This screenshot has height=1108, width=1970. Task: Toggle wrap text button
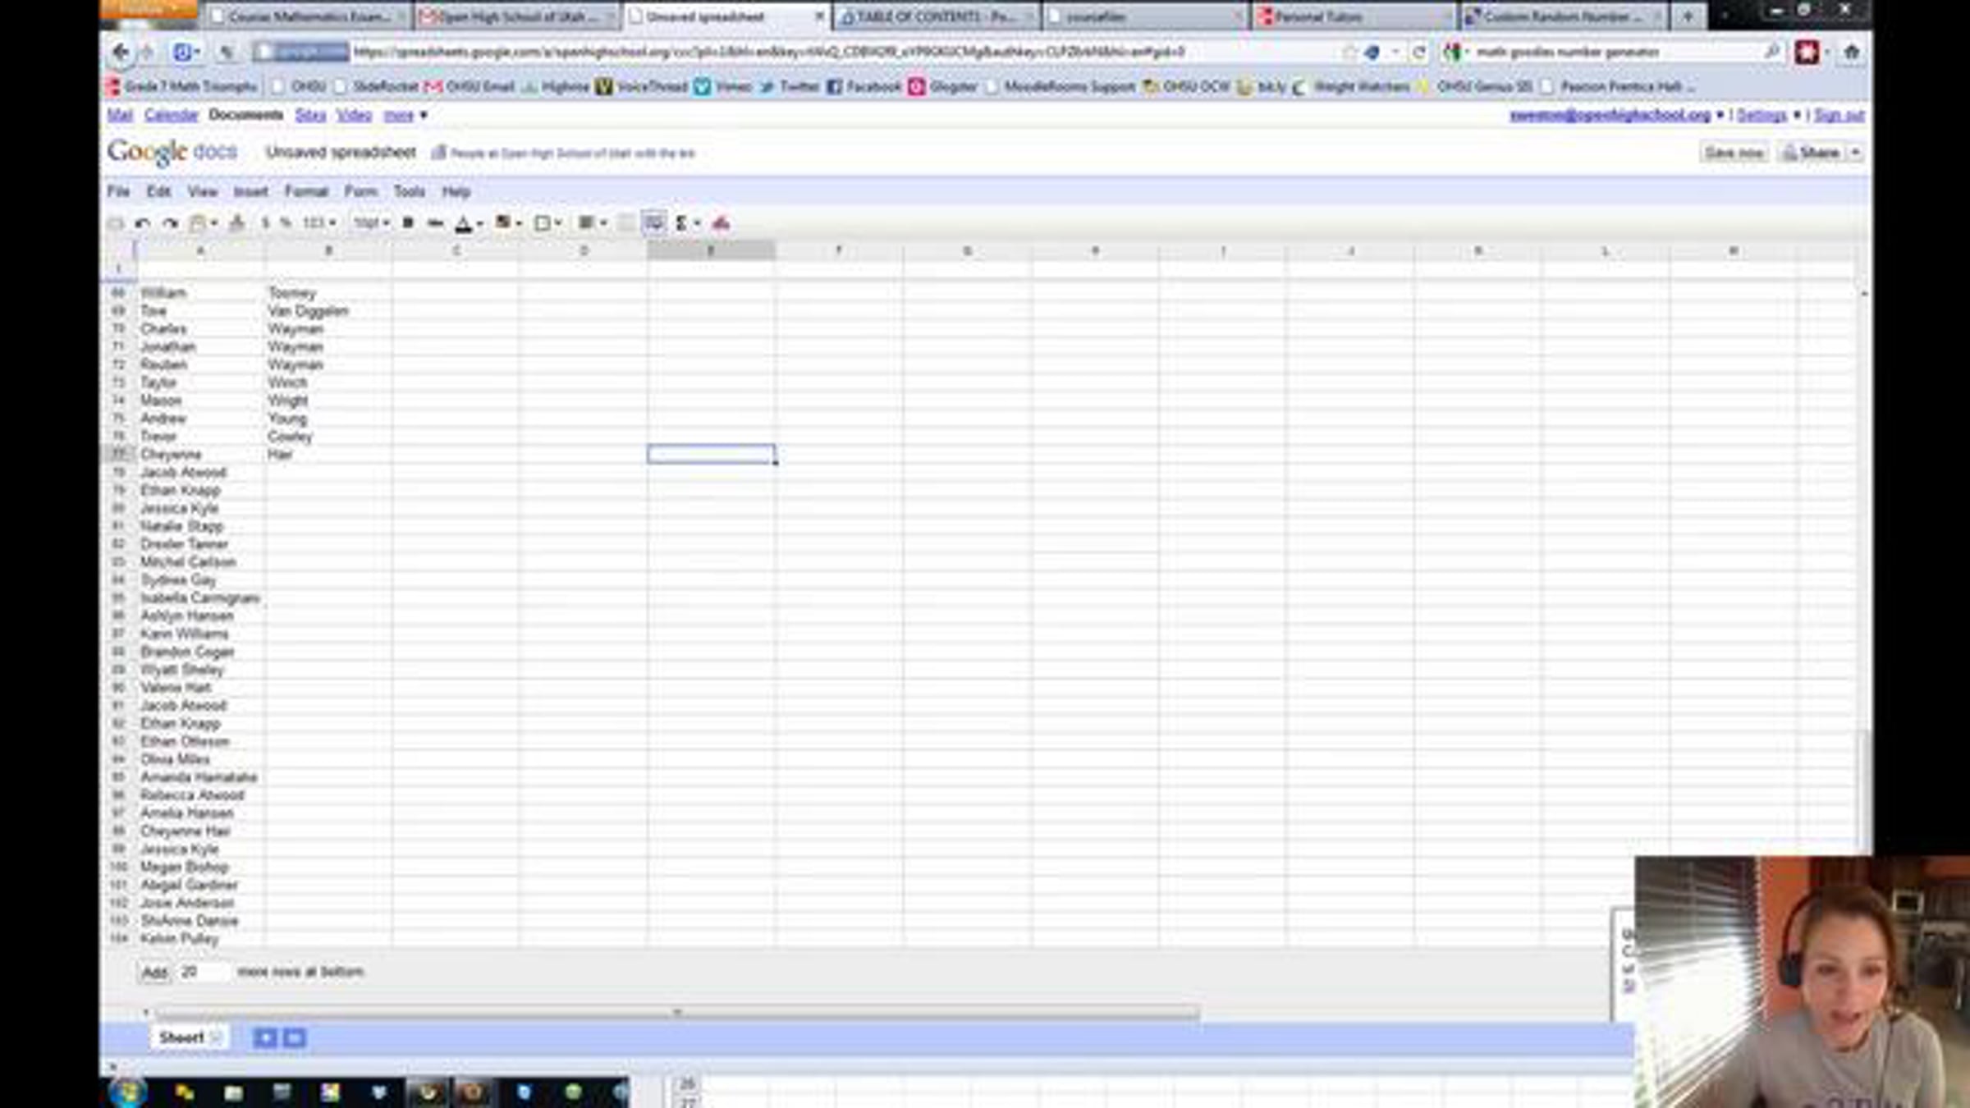click(x=654, y=223)
